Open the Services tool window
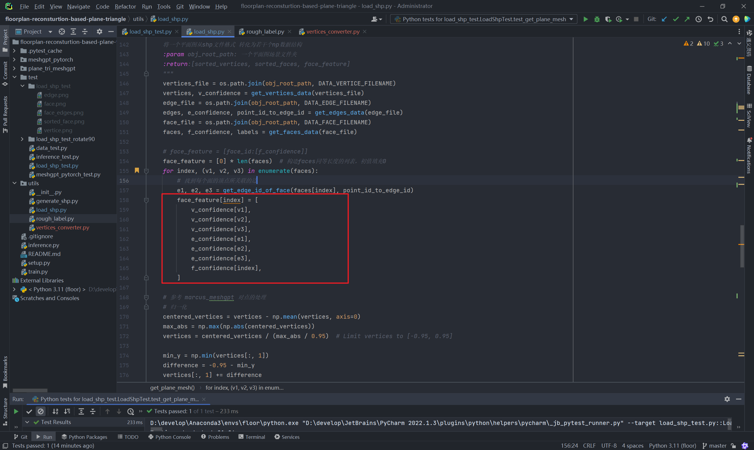754x450 pixels. coord(287,437)
